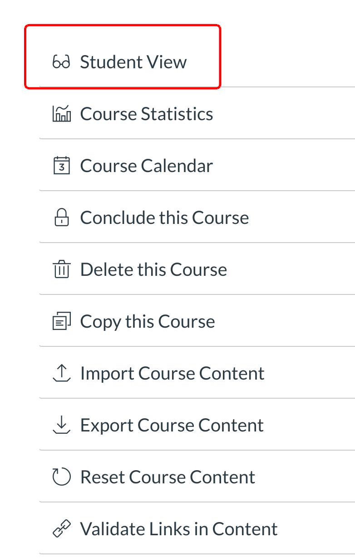Click the Course Calendar icon
The width and height of the screenshot is (355, 558).
click(x=62, y=166)
